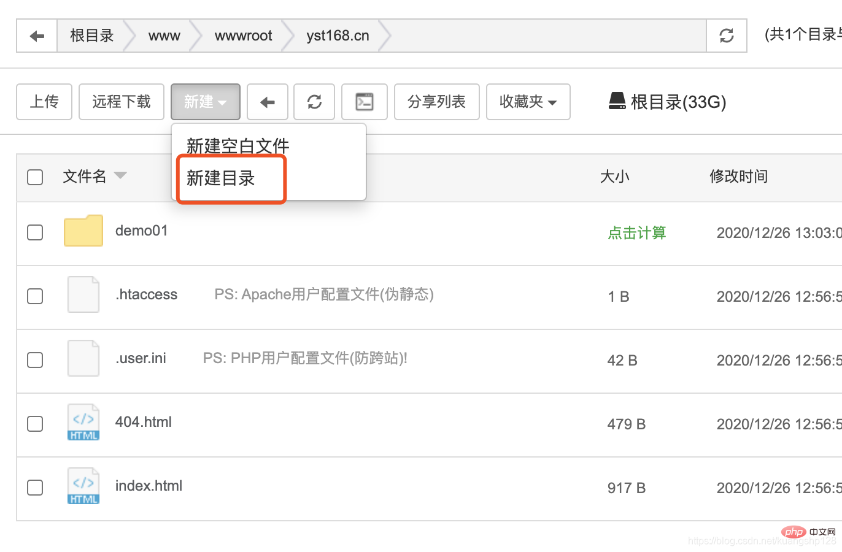842x552 pixels.
Task: Click the 479 B size value
Action: click(x=627, y=424)
